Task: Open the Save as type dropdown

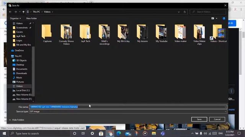Action: click(x=128, y=112)
